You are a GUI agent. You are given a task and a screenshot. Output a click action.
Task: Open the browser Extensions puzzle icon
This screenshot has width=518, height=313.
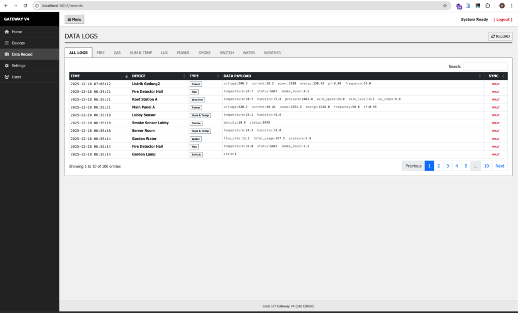click(487, 6)
